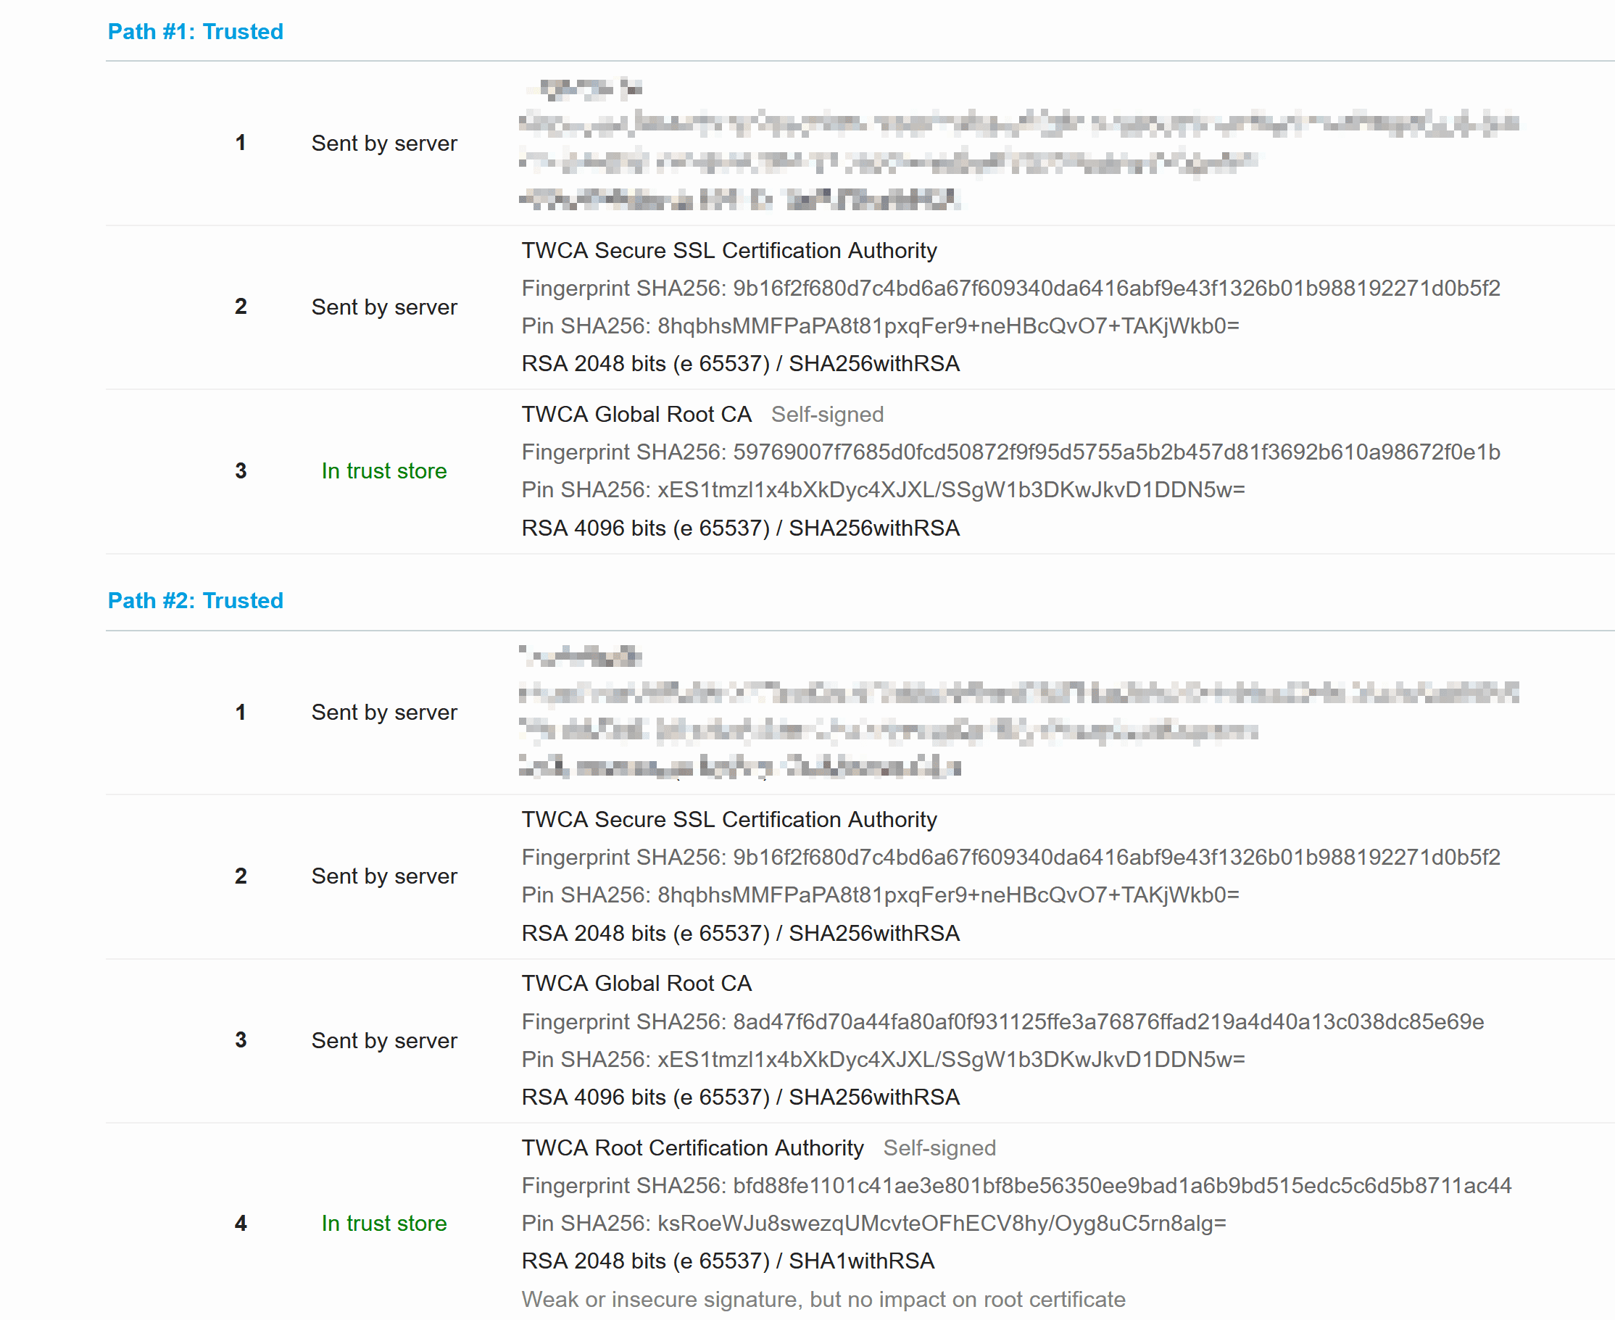Click the green "In trust store" label in Path #1
This screenshot has height=1320, width=1615.
click(x=384, y=470)
